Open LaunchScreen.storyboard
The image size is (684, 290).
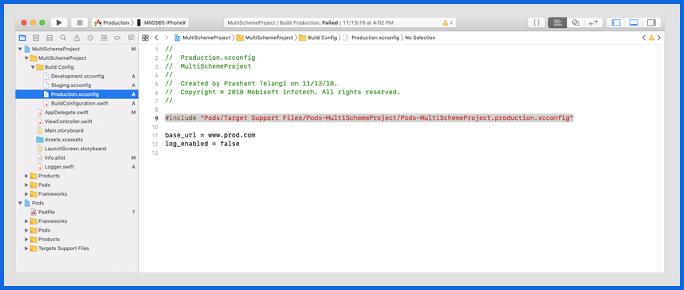pos(78,149)
